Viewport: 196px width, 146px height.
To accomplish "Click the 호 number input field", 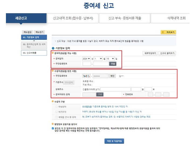I will (148, 89).
